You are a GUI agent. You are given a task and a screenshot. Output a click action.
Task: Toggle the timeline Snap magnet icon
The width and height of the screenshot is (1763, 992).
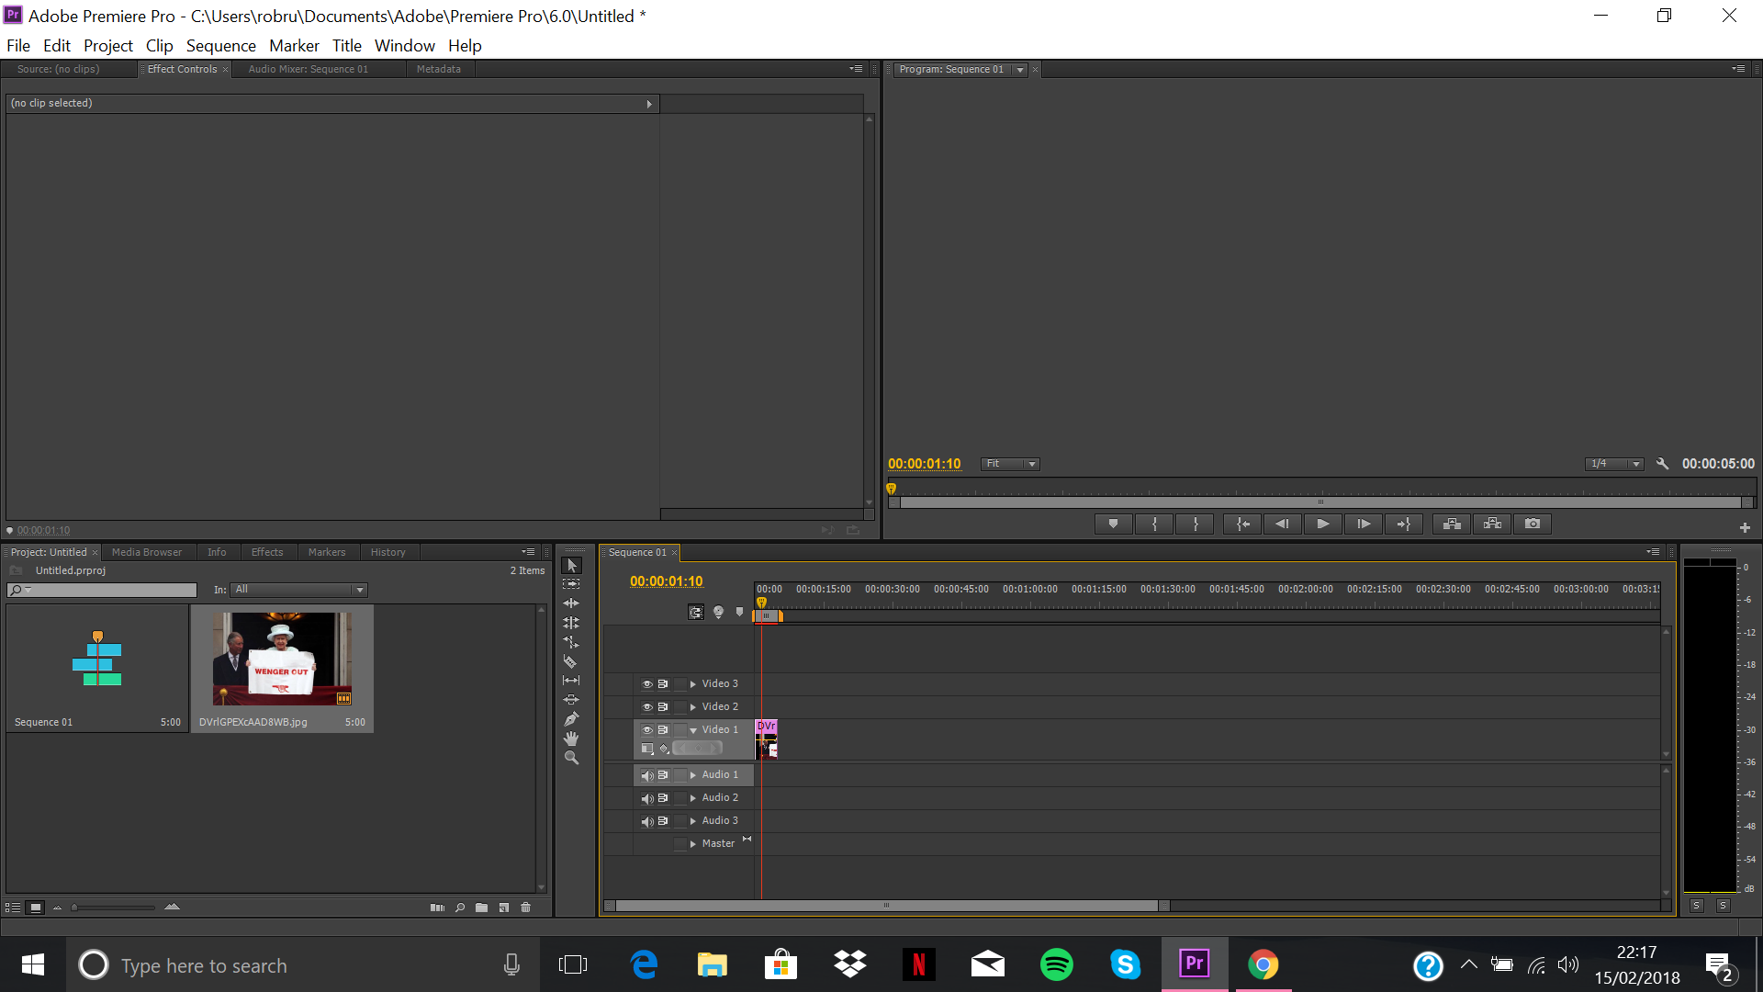tap(695, 613)
